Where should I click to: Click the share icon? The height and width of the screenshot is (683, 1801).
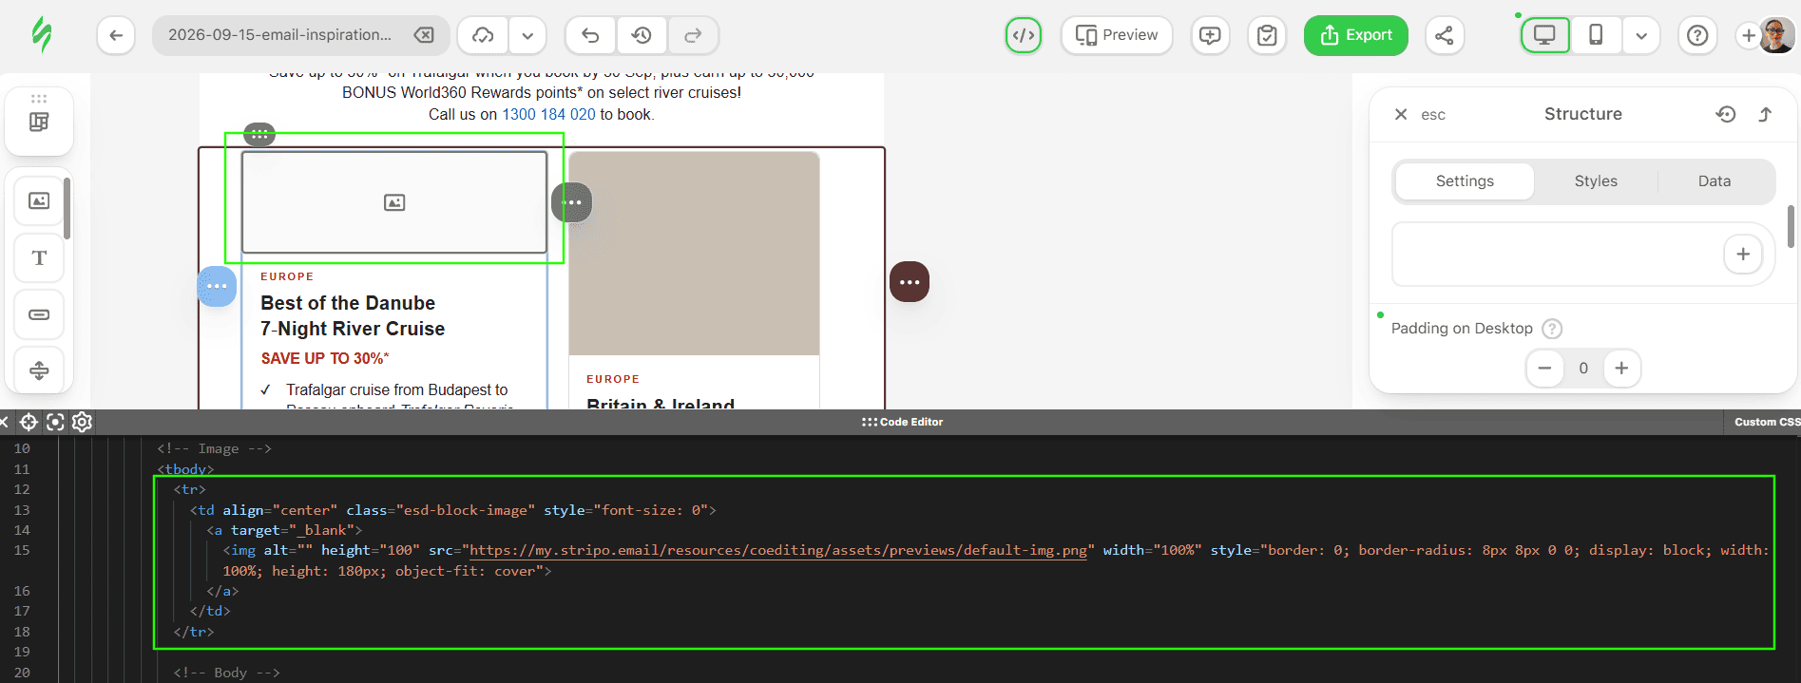point(1445,35)
